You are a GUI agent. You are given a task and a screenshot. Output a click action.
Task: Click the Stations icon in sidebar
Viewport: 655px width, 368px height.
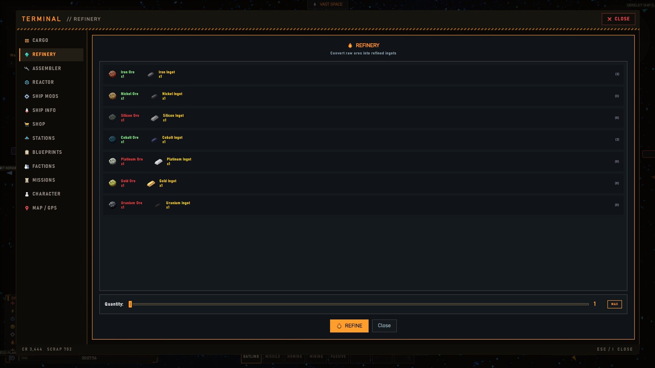(27, 138)
